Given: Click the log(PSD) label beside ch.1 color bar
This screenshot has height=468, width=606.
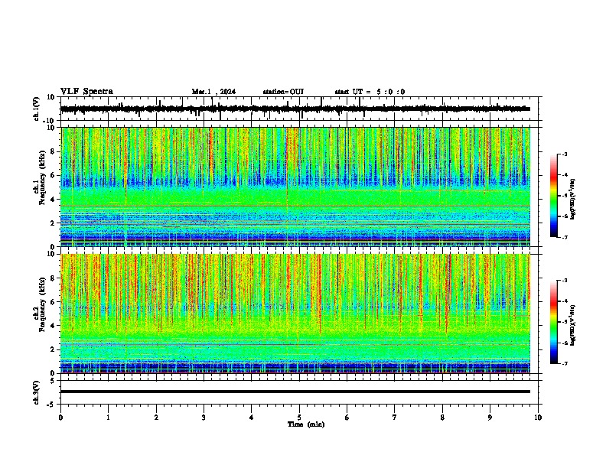Looking at the screenshot, I should point(573,200).
